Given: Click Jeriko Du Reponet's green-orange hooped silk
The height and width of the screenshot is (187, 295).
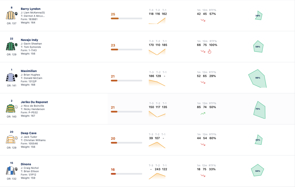Looking at the screenshot, I should tap(11, 108).
